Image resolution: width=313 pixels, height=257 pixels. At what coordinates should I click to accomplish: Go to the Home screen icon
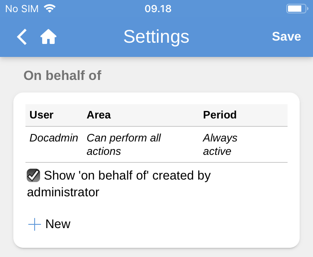point(48,37)
